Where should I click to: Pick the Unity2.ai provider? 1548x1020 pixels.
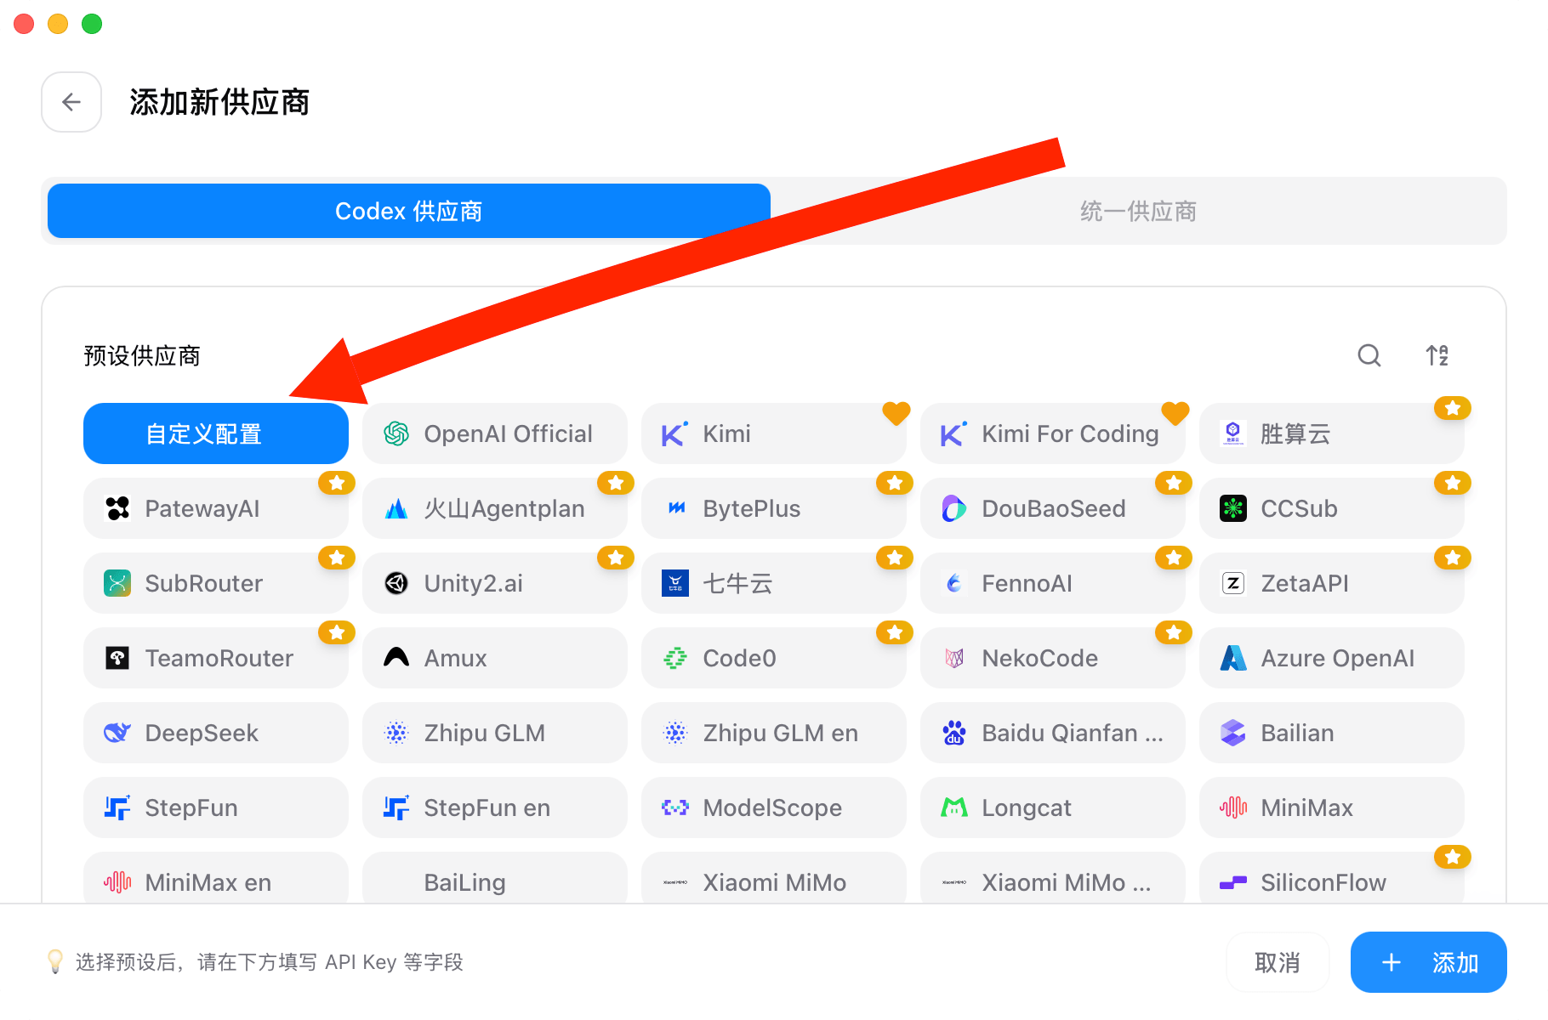[x=495, y=583]
